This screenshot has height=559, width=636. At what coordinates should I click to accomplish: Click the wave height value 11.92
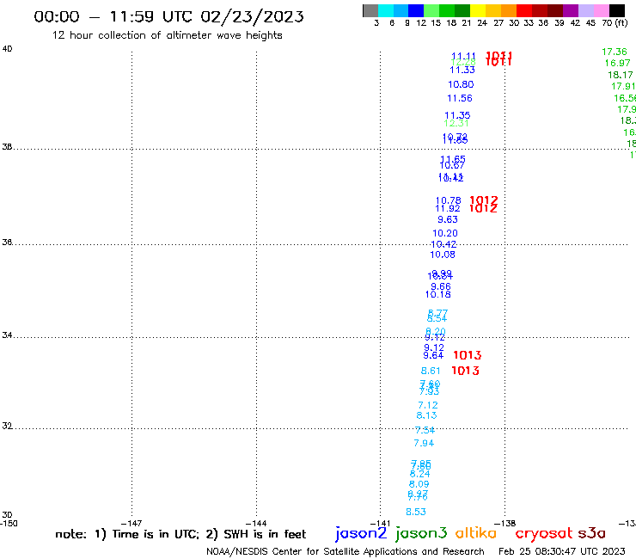click(448, 209)
